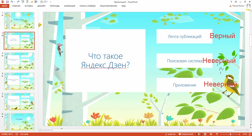The height and width of the screenshot is (136, 252).
Task: Switch to the ВСТАВКА ribbon tab
Action: (29, 6)
